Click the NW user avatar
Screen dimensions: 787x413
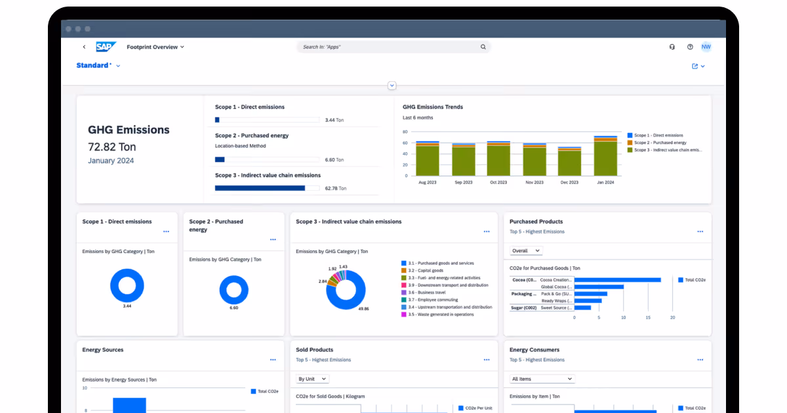(x=706, y=47)
